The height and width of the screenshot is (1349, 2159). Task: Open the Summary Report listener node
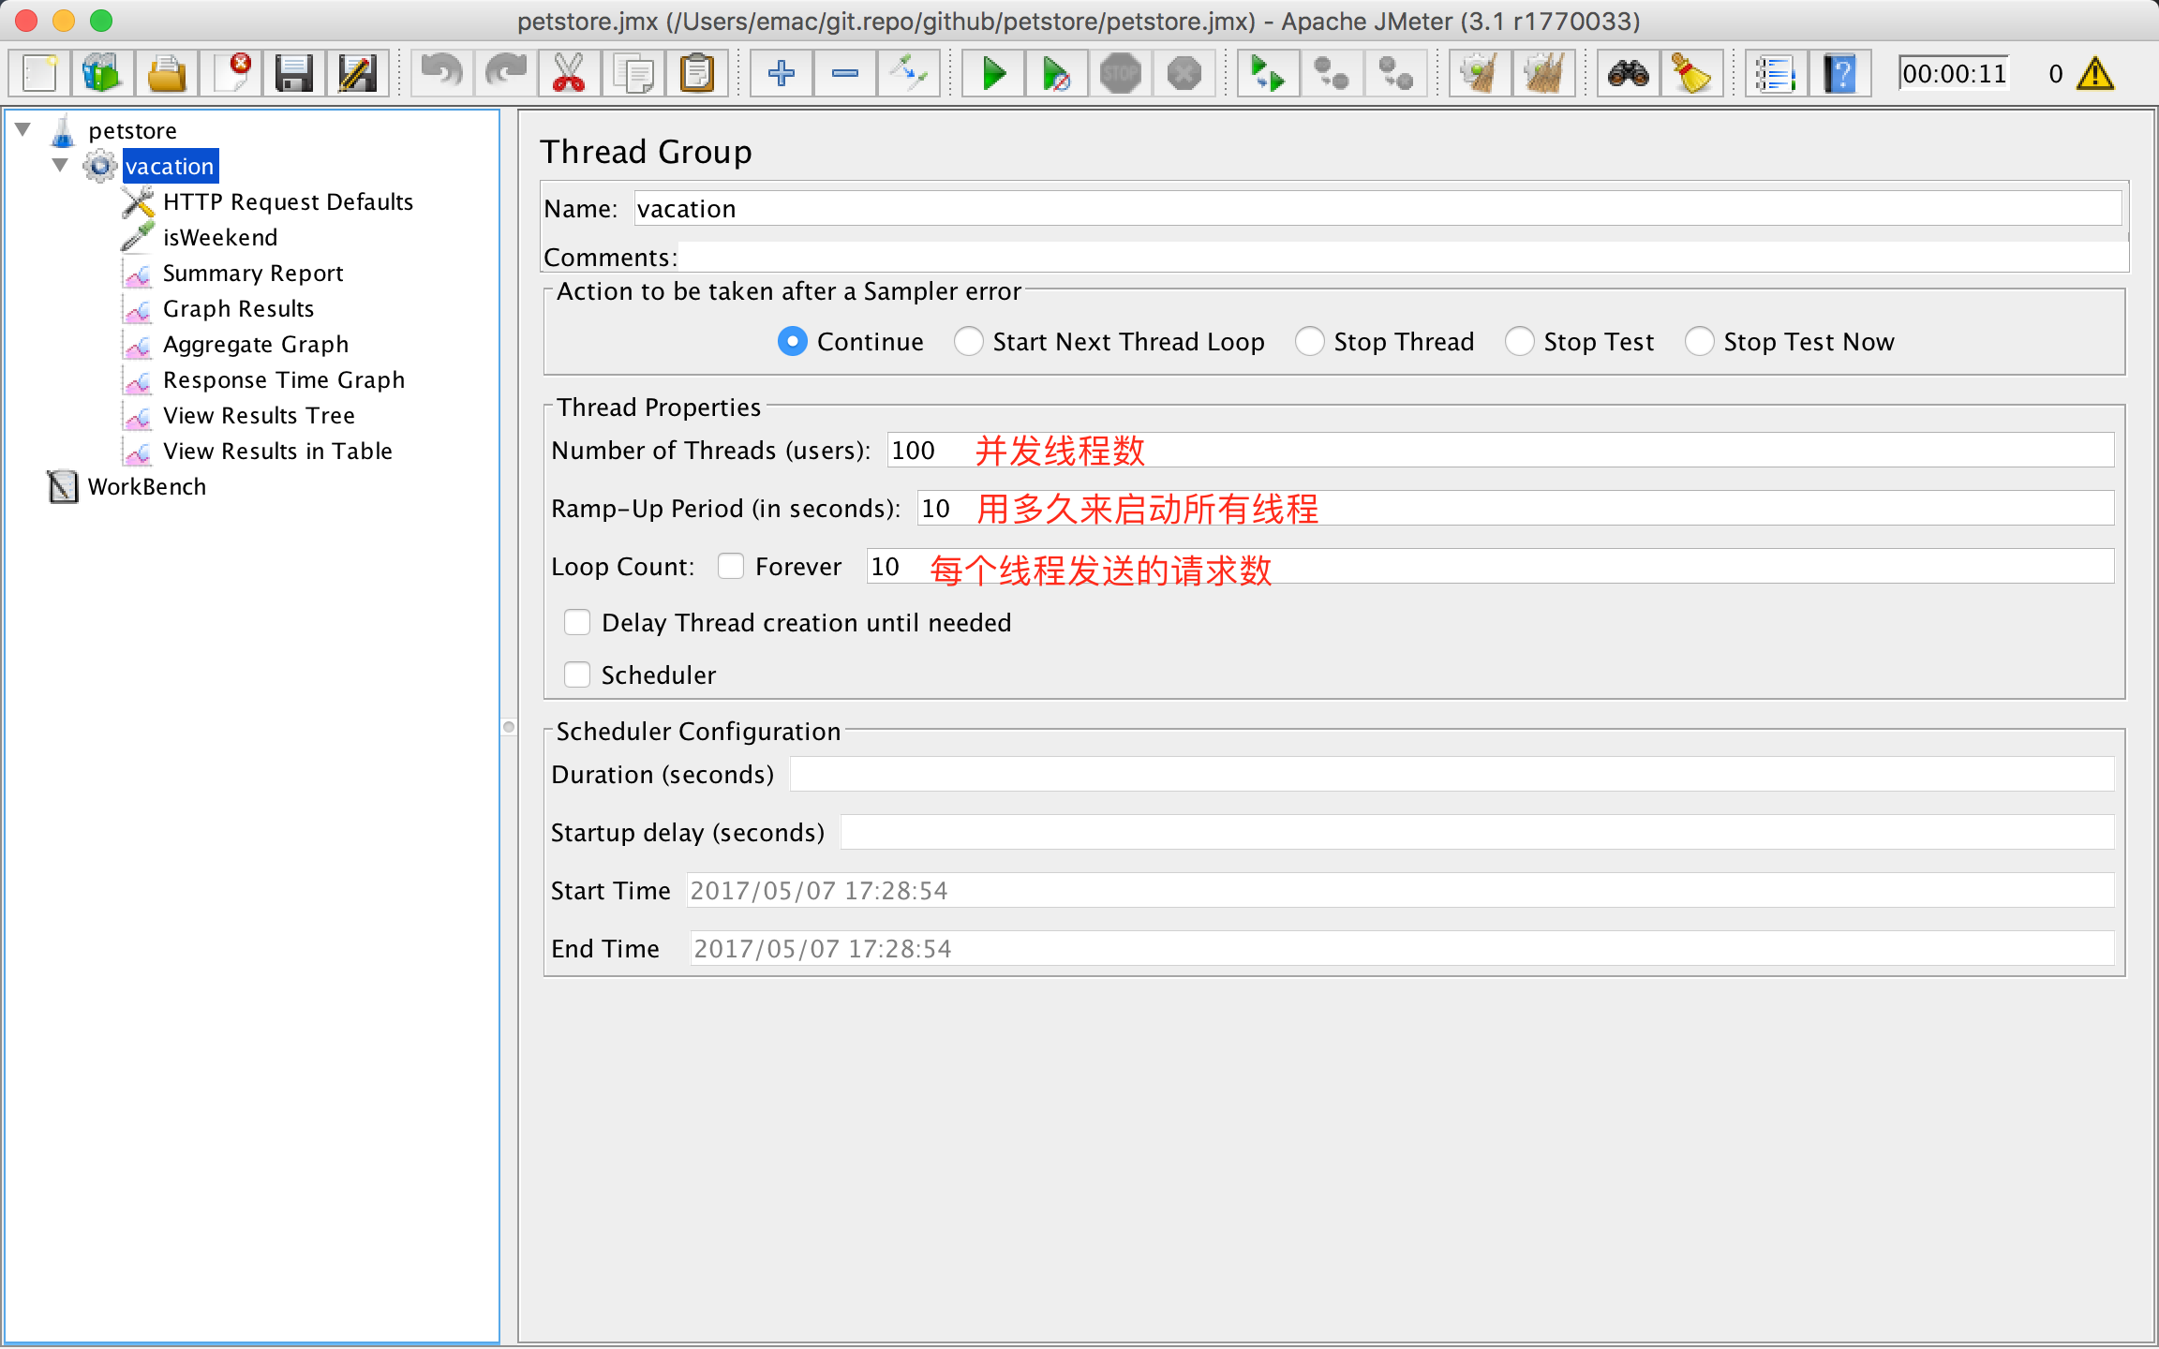pyautogui.click(x=253, y=273)
